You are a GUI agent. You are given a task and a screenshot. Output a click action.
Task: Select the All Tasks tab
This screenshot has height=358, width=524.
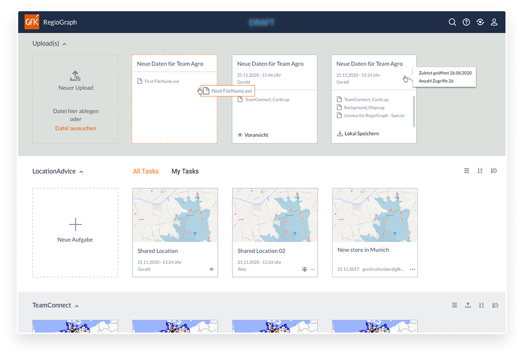(146, 171)
